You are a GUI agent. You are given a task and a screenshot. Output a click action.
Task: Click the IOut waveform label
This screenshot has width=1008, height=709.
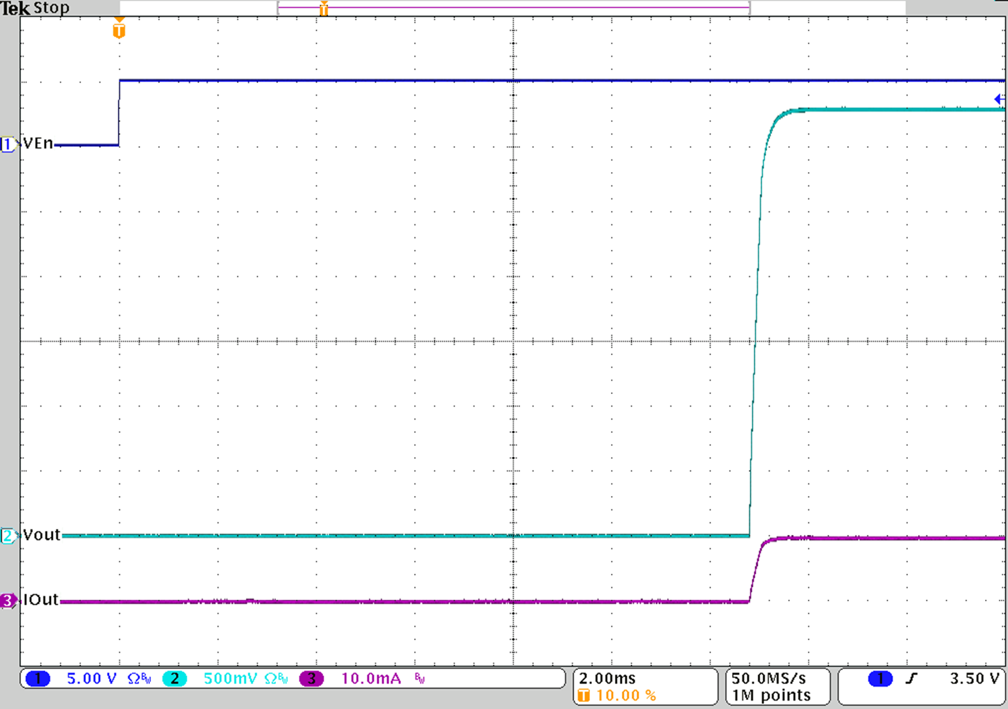pos(41,600)
